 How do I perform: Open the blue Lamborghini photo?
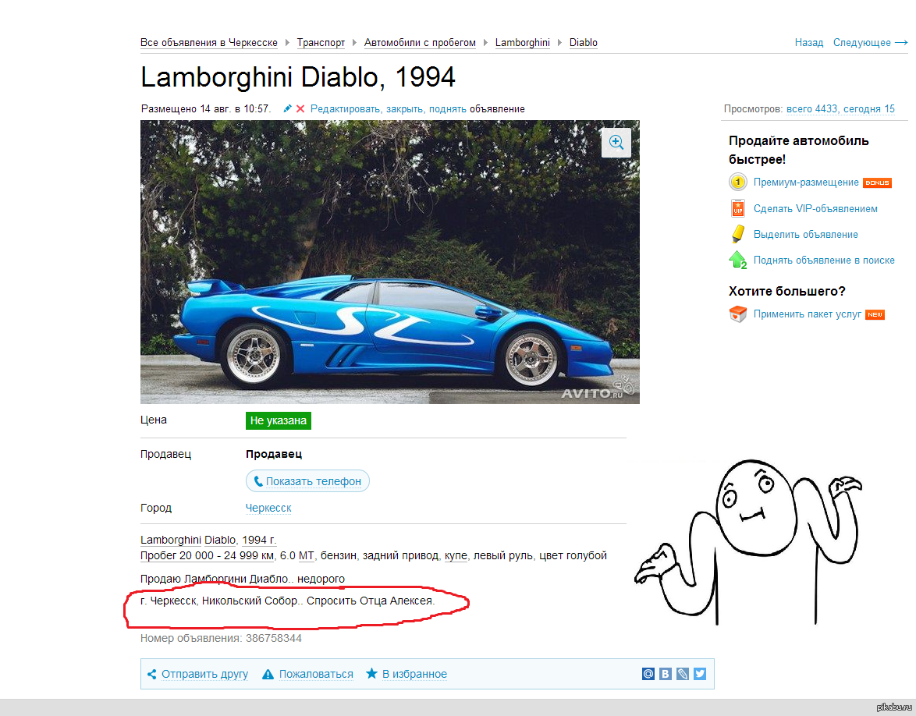(x=389, y=261)
